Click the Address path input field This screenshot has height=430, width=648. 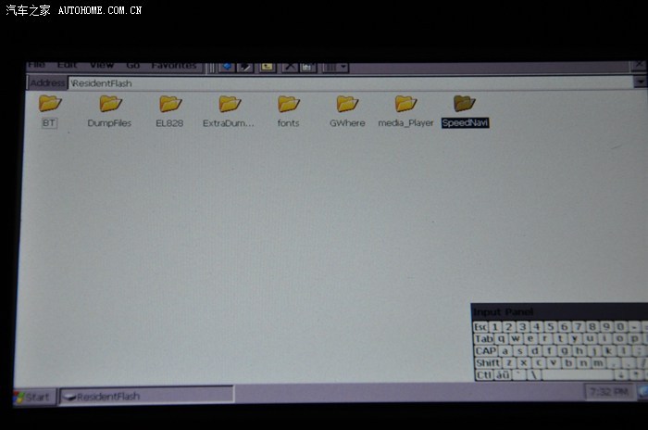[x=352, y=83]
